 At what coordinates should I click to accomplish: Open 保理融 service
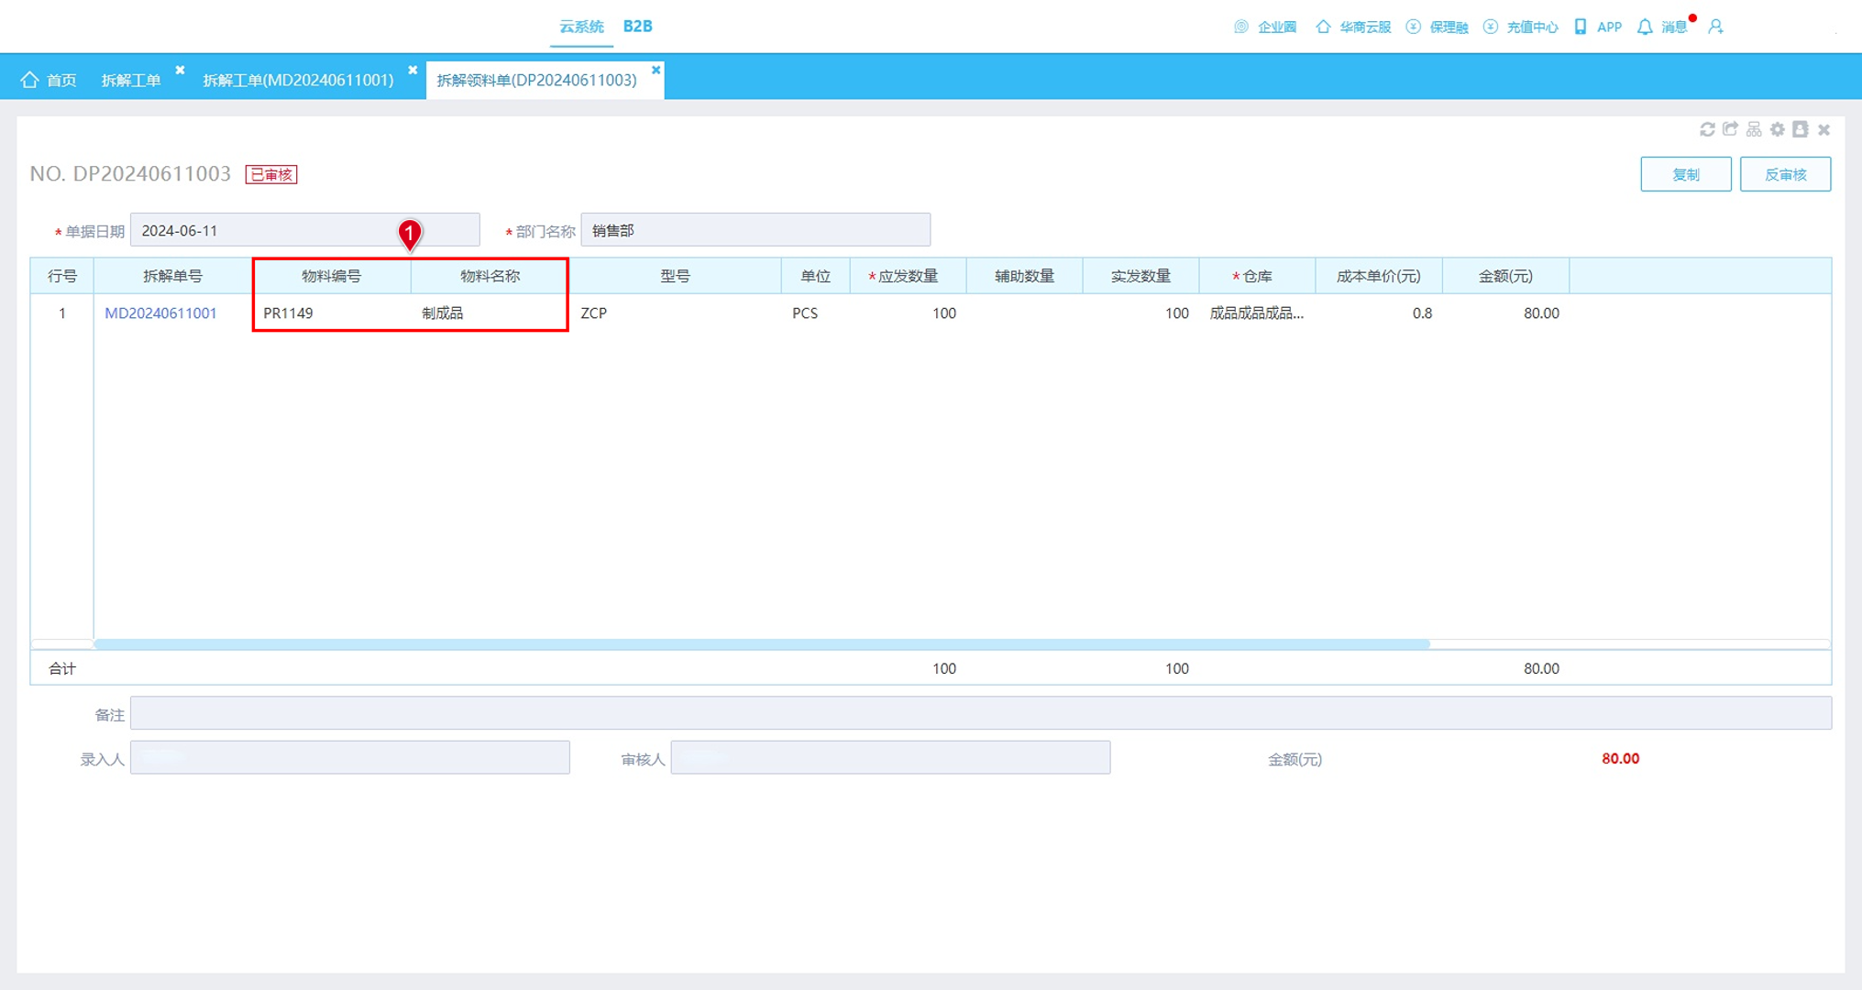(1438, 27)
